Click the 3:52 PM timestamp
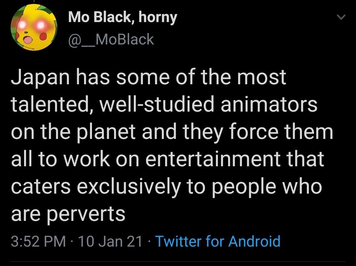 (x=38, y=241)
